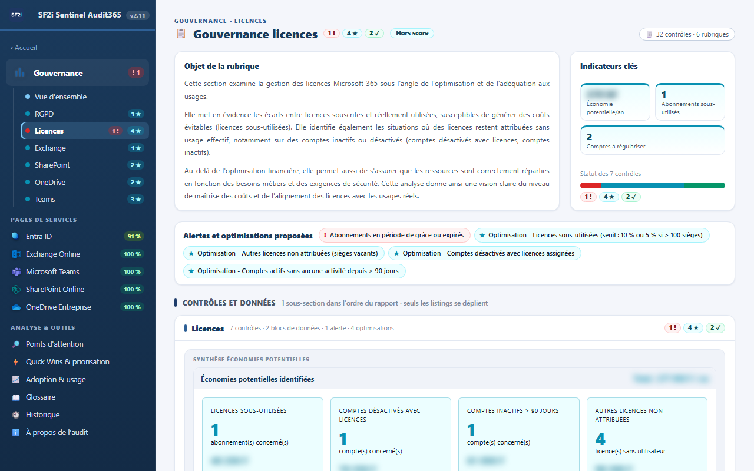Click the Quick Wins lightning icon

[x=16, y=361]
